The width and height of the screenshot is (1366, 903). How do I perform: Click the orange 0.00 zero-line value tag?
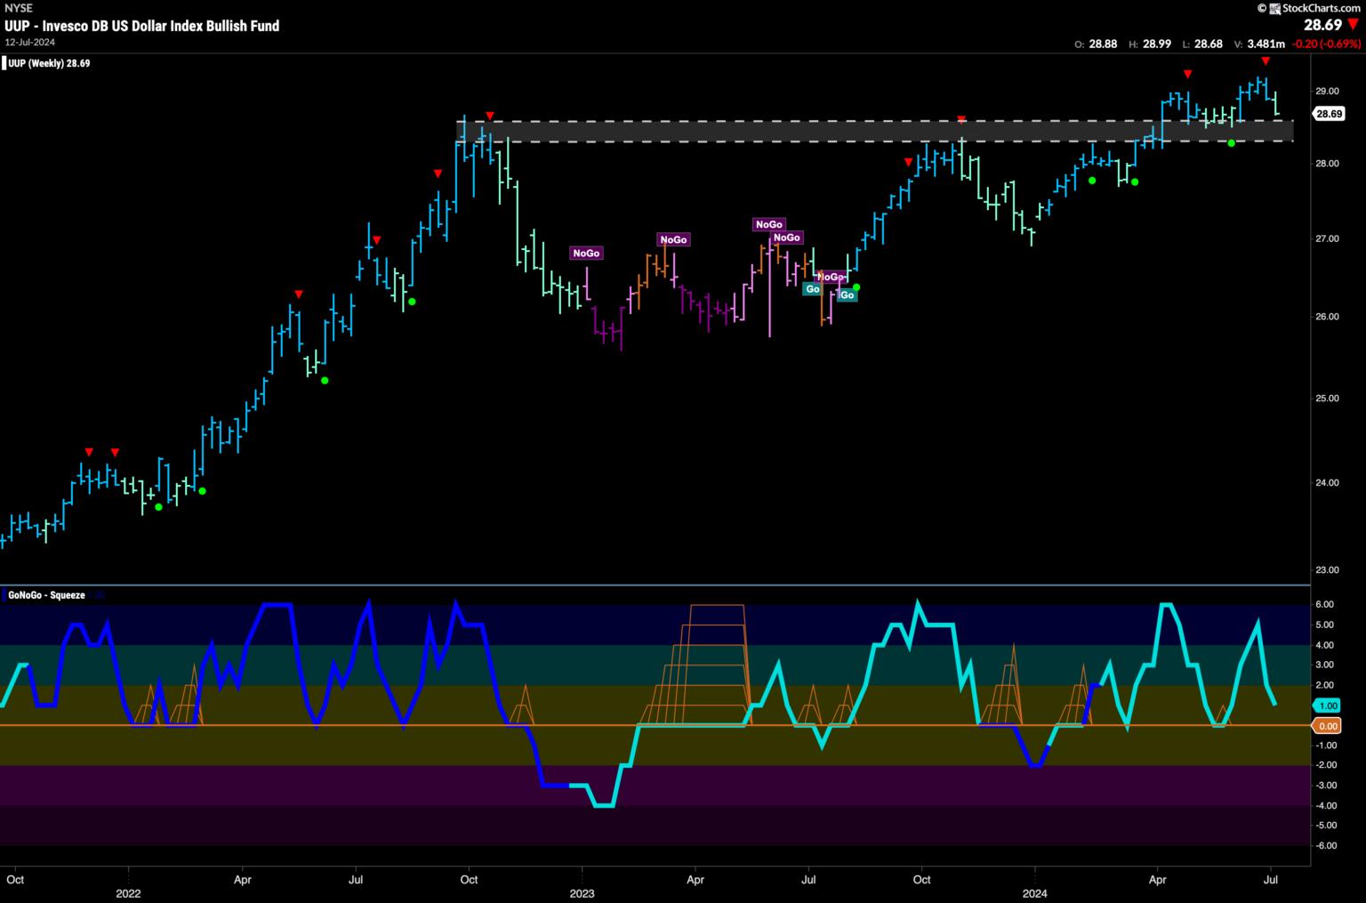(1327, 726)
